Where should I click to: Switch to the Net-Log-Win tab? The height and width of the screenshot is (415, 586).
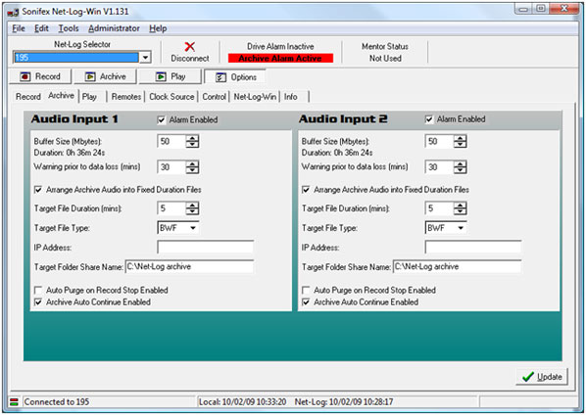coord(255,97)
